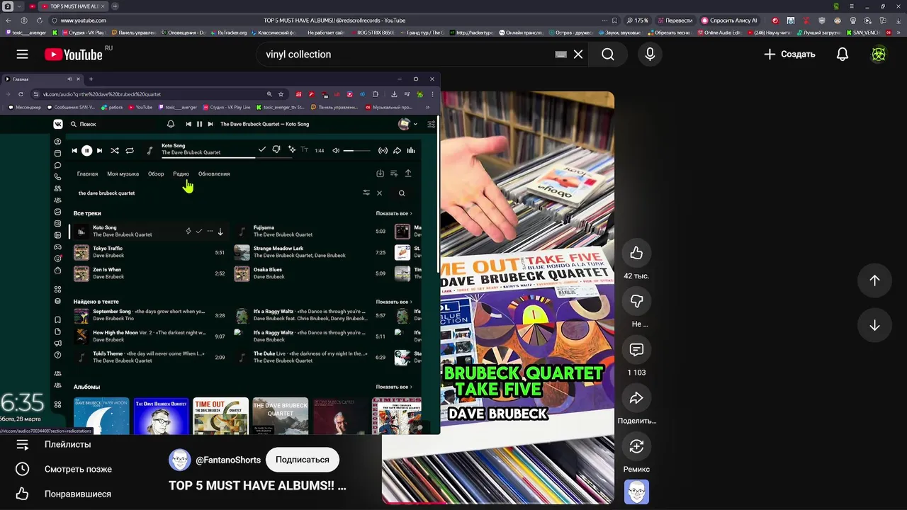Clear the YouTube search text
907x510 pixels.
[578, 55]
